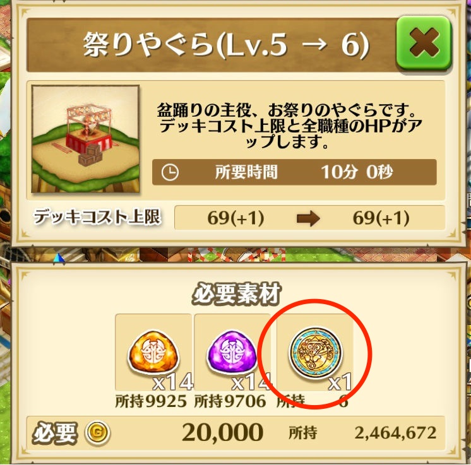
Task: Tap the 2,464,672 owned gold amount
Action: coord(395,433)
